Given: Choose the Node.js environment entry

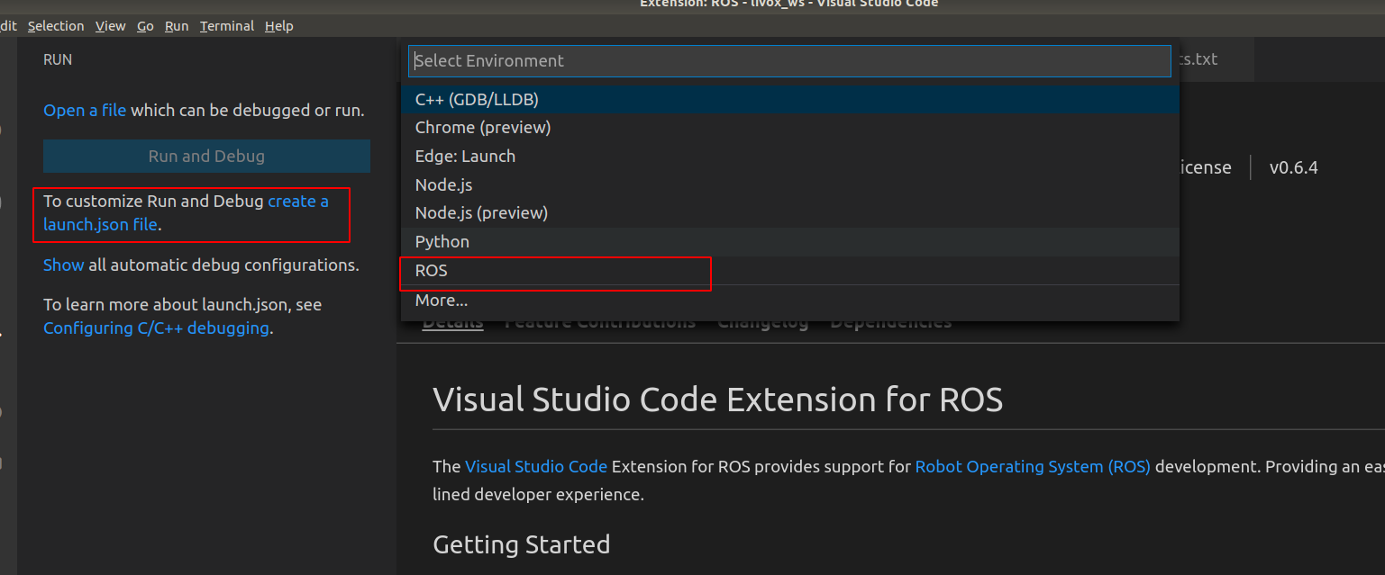Looking at the screenshot, I should coord(789,184).
